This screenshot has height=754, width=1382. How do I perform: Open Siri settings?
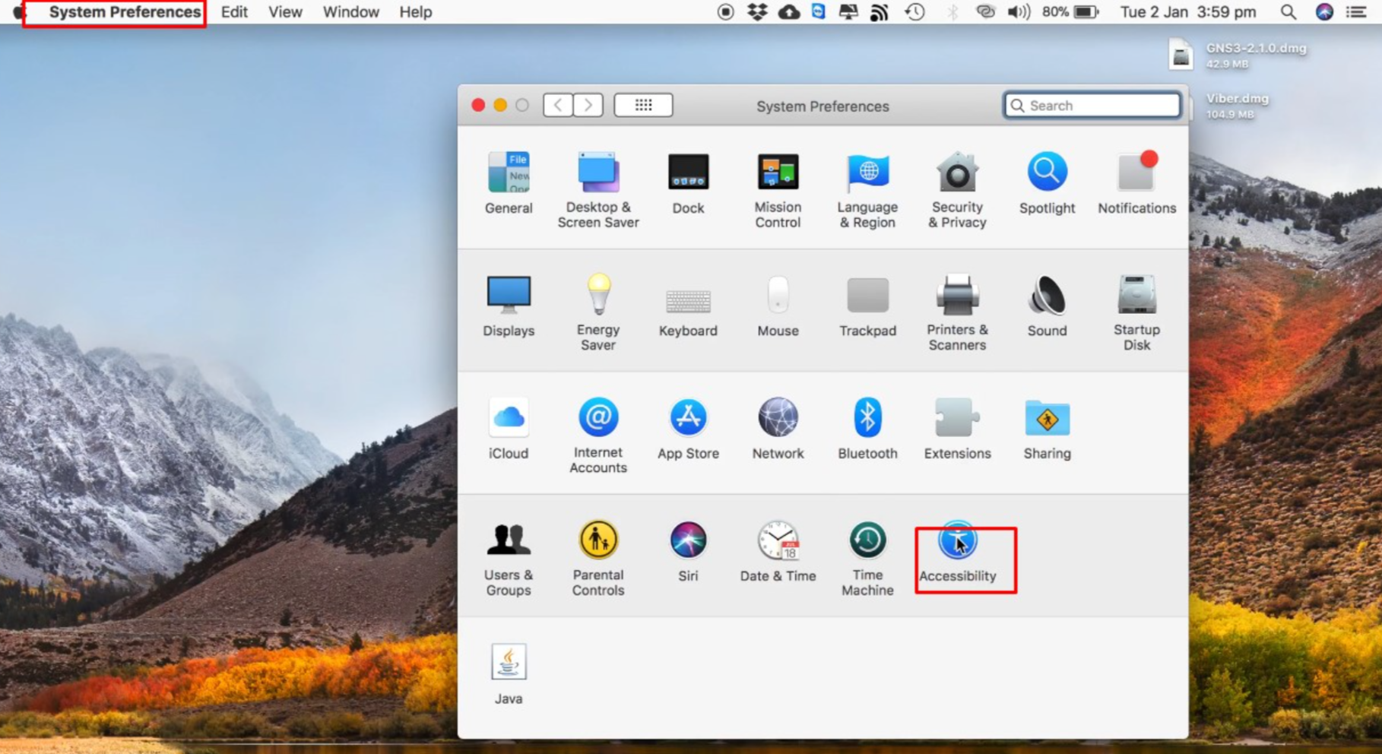pyautogui.click(x=688, y=540)
